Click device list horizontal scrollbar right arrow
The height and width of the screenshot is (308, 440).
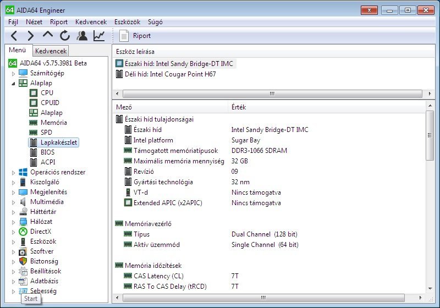430,94
